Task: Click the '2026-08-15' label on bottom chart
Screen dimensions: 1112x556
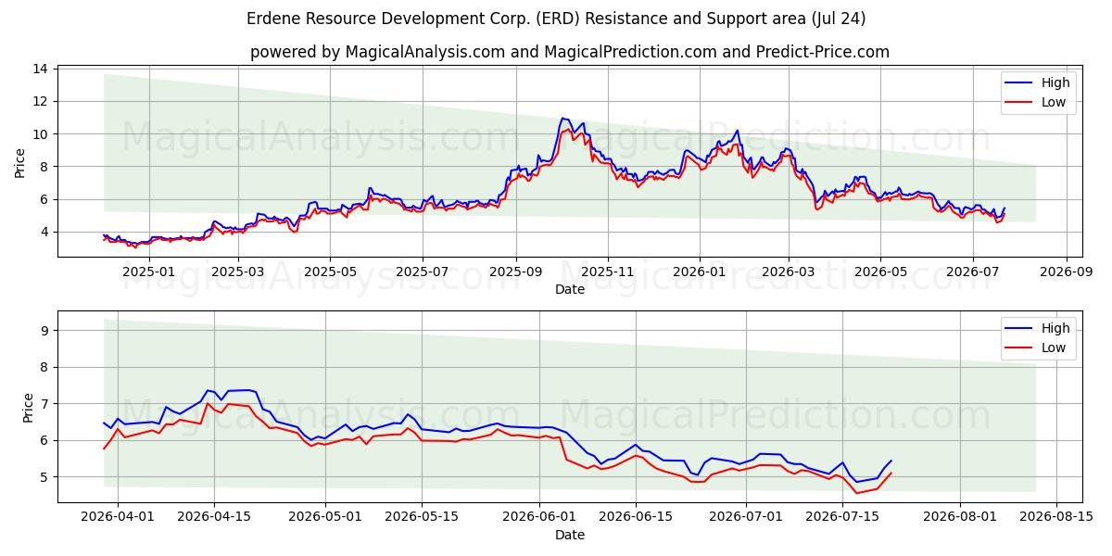Action: [1056, 518]
